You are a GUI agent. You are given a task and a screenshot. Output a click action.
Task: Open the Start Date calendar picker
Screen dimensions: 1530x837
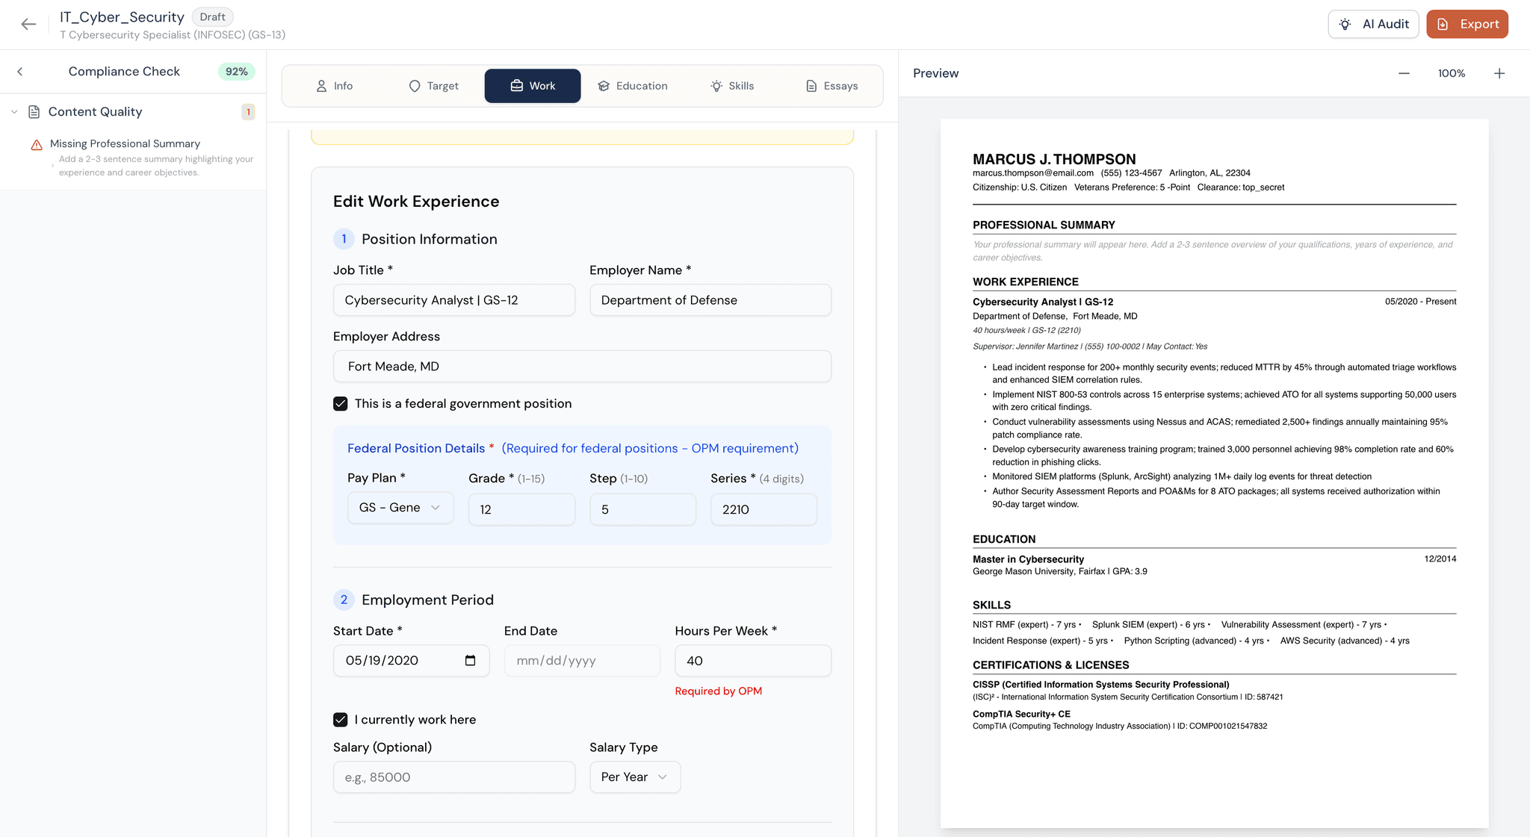click(470, 660)
